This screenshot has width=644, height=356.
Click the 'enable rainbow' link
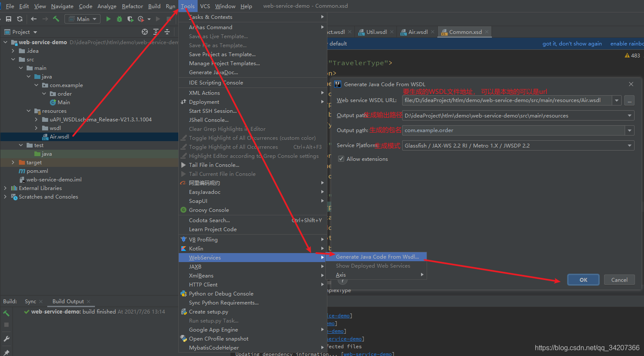coord(627,43)
